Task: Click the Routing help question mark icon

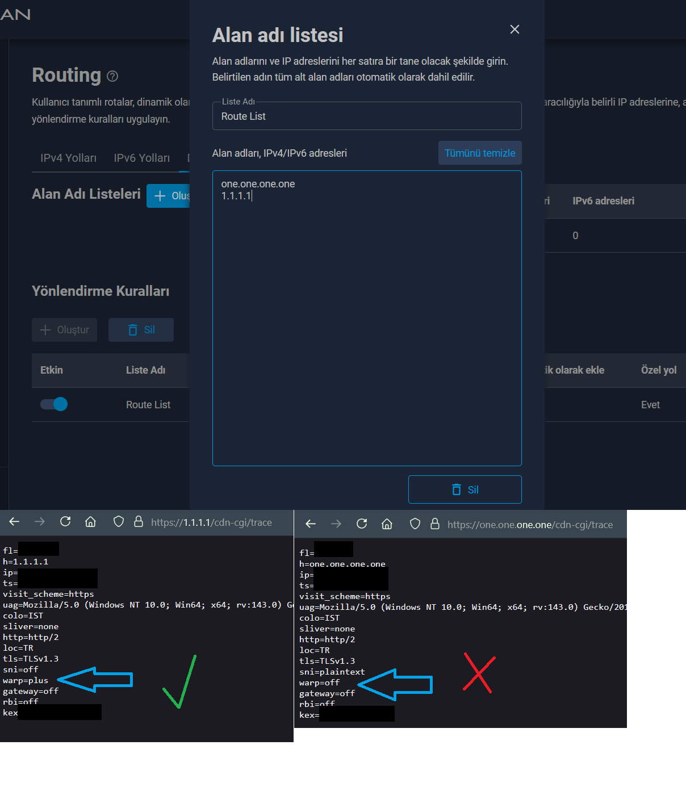Action: pyautogui.click(x=112, y=76)
